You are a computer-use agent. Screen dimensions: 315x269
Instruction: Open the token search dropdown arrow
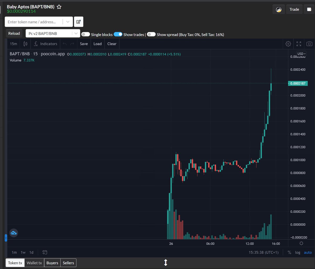click(x=68, y=22)
